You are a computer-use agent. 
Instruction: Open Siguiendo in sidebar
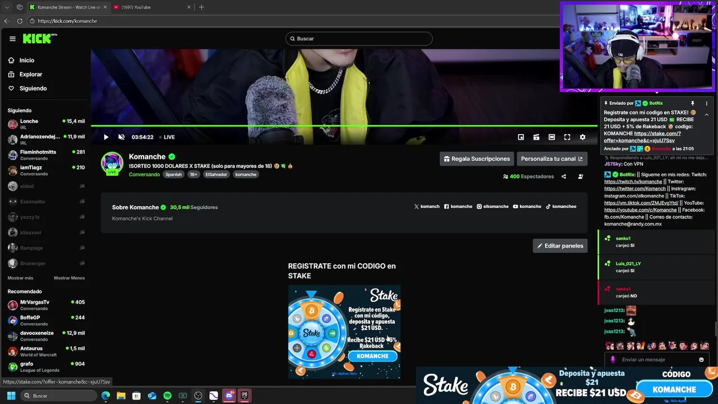[33, 88]
